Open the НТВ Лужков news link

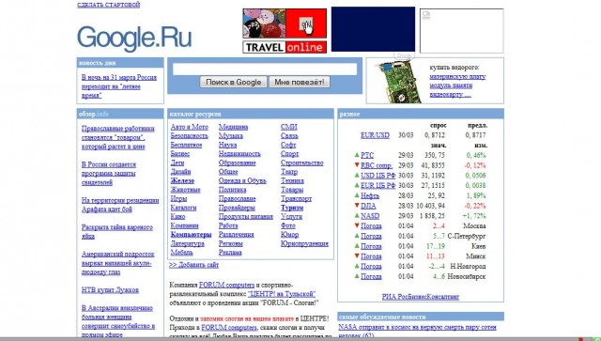coord(110,290)
